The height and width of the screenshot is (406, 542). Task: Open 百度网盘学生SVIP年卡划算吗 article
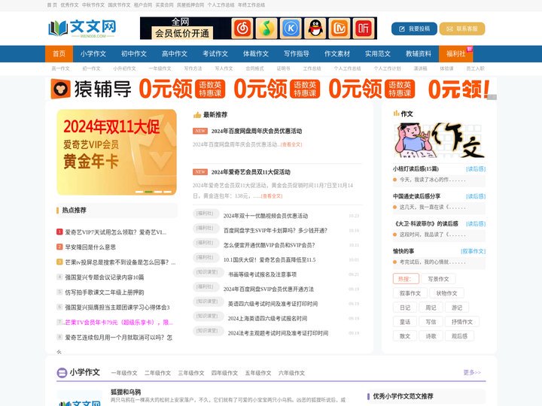pyautogui.click(x=276, y=230)
